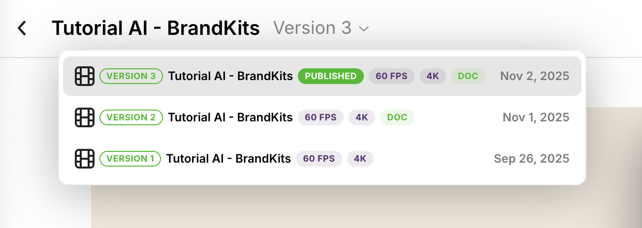Open the Version 3 dropdown chevron

(x=364, y=29)
